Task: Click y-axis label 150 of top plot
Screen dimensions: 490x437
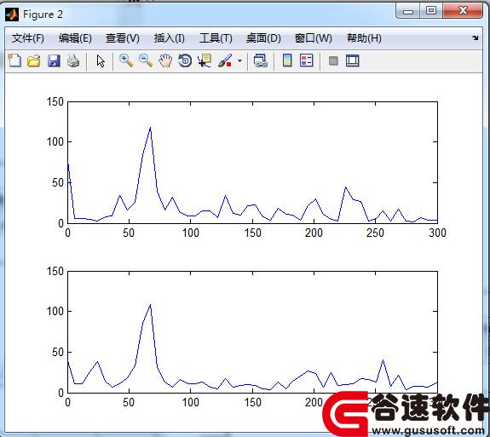Action: point(55,101)
